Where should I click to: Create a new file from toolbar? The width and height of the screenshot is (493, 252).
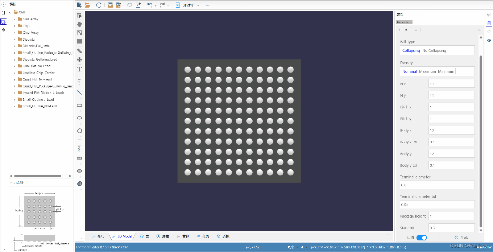pos(79,5)
